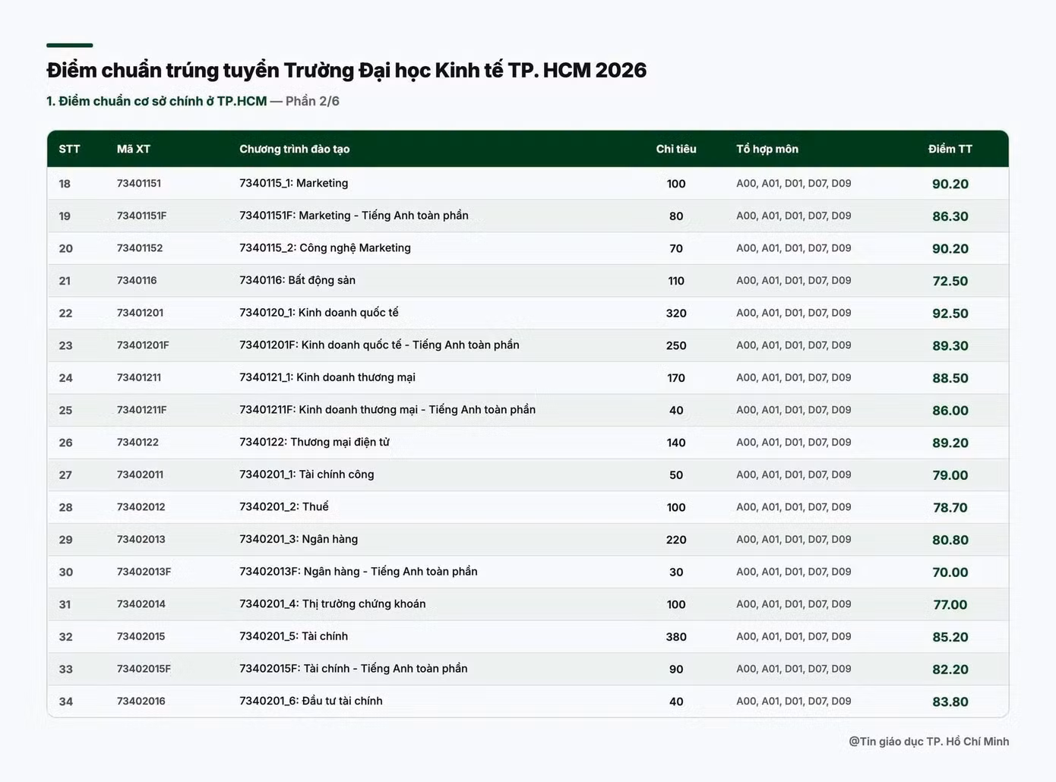Select the Công nghệ Marketing program
This screenshot has width=1056, height=782.
point(325,248)
